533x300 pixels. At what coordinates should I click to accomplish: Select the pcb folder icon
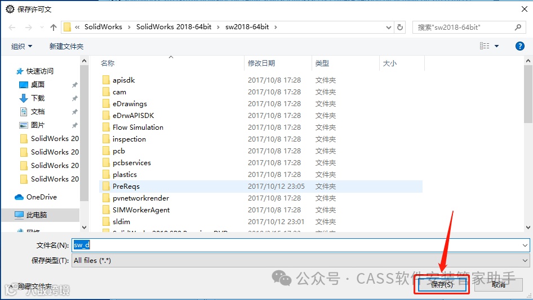(x=106, y=151)
